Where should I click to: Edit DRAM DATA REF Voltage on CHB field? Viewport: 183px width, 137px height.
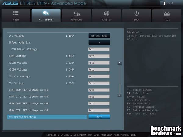[99, 104]
